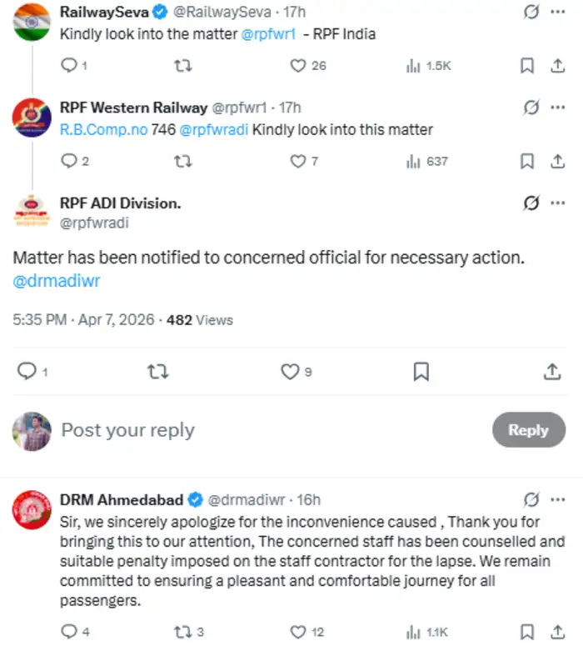Viewport: 583px width, 651px height.
Task: Open RPF ADI Division profile picture
Action: [x=32, y=211]
